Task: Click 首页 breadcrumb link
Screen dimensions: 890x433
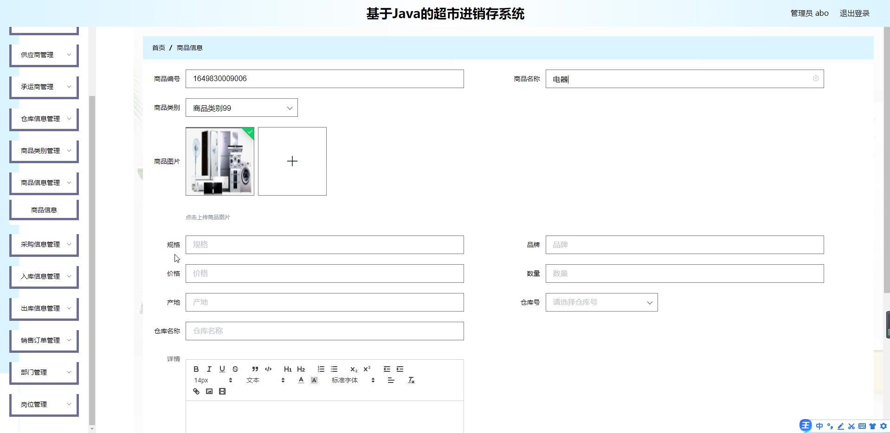Action: click(x=158, y=47)
